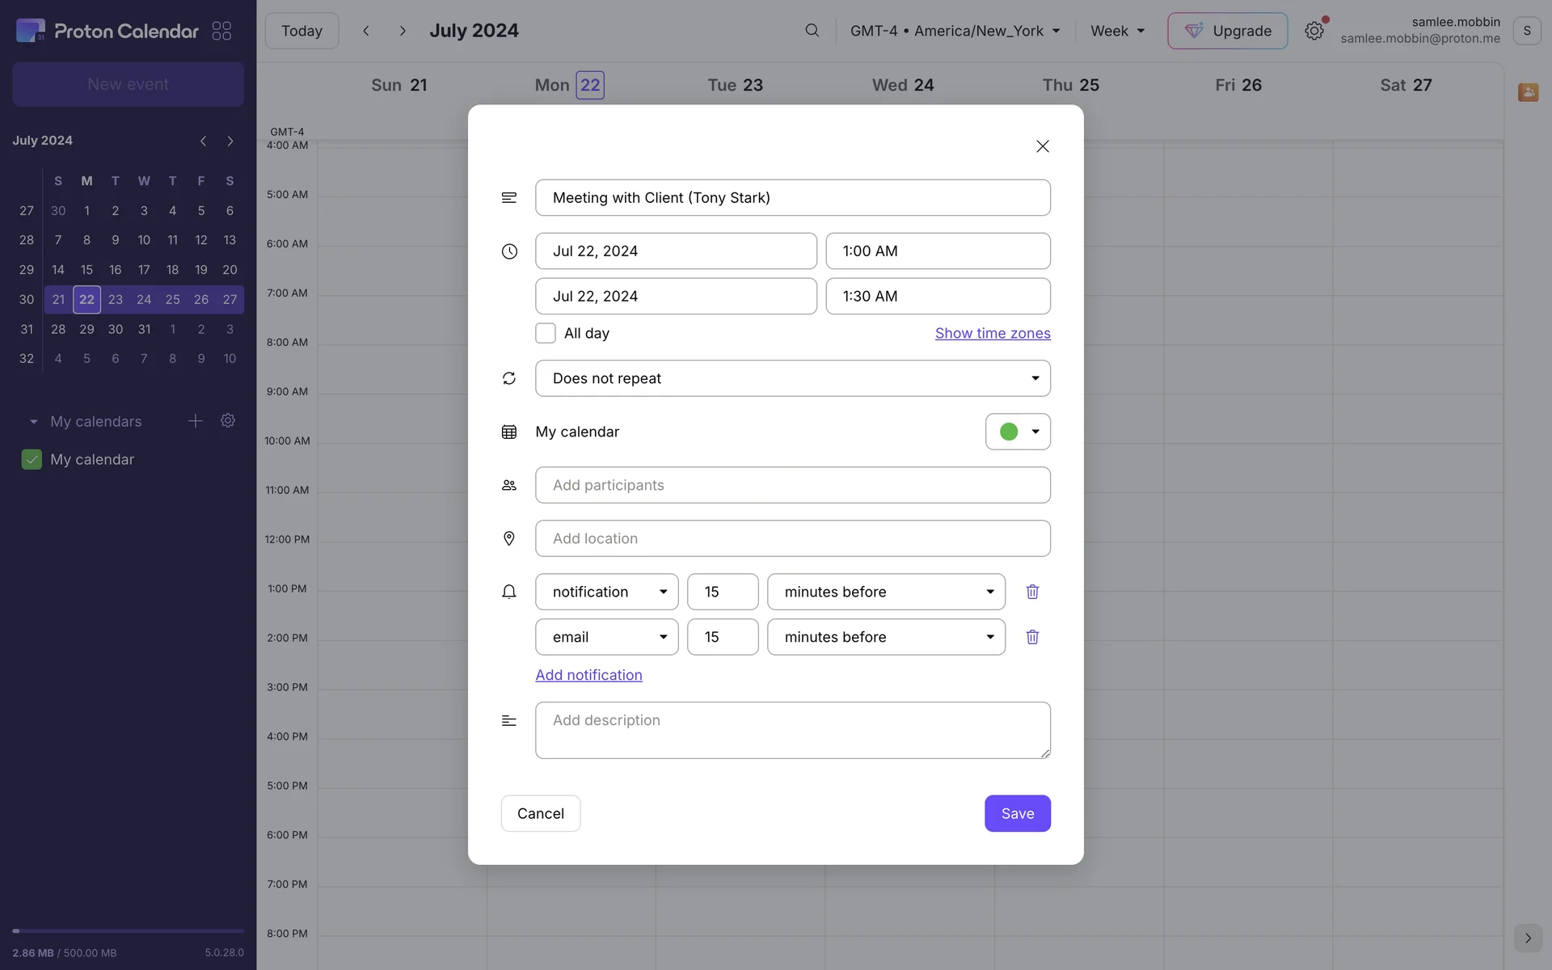Image resolution: width=1552 pixels, height=970 pixels.
Task: Go to next week with right chevron
Action: click(x=402, y=31)
